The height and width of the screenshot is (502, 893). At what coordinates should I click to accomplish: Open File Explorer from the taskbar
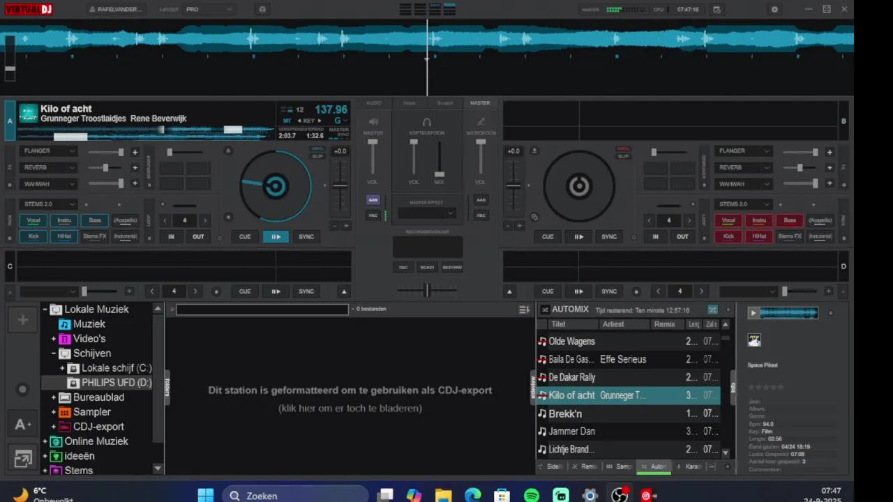point(443,495)
